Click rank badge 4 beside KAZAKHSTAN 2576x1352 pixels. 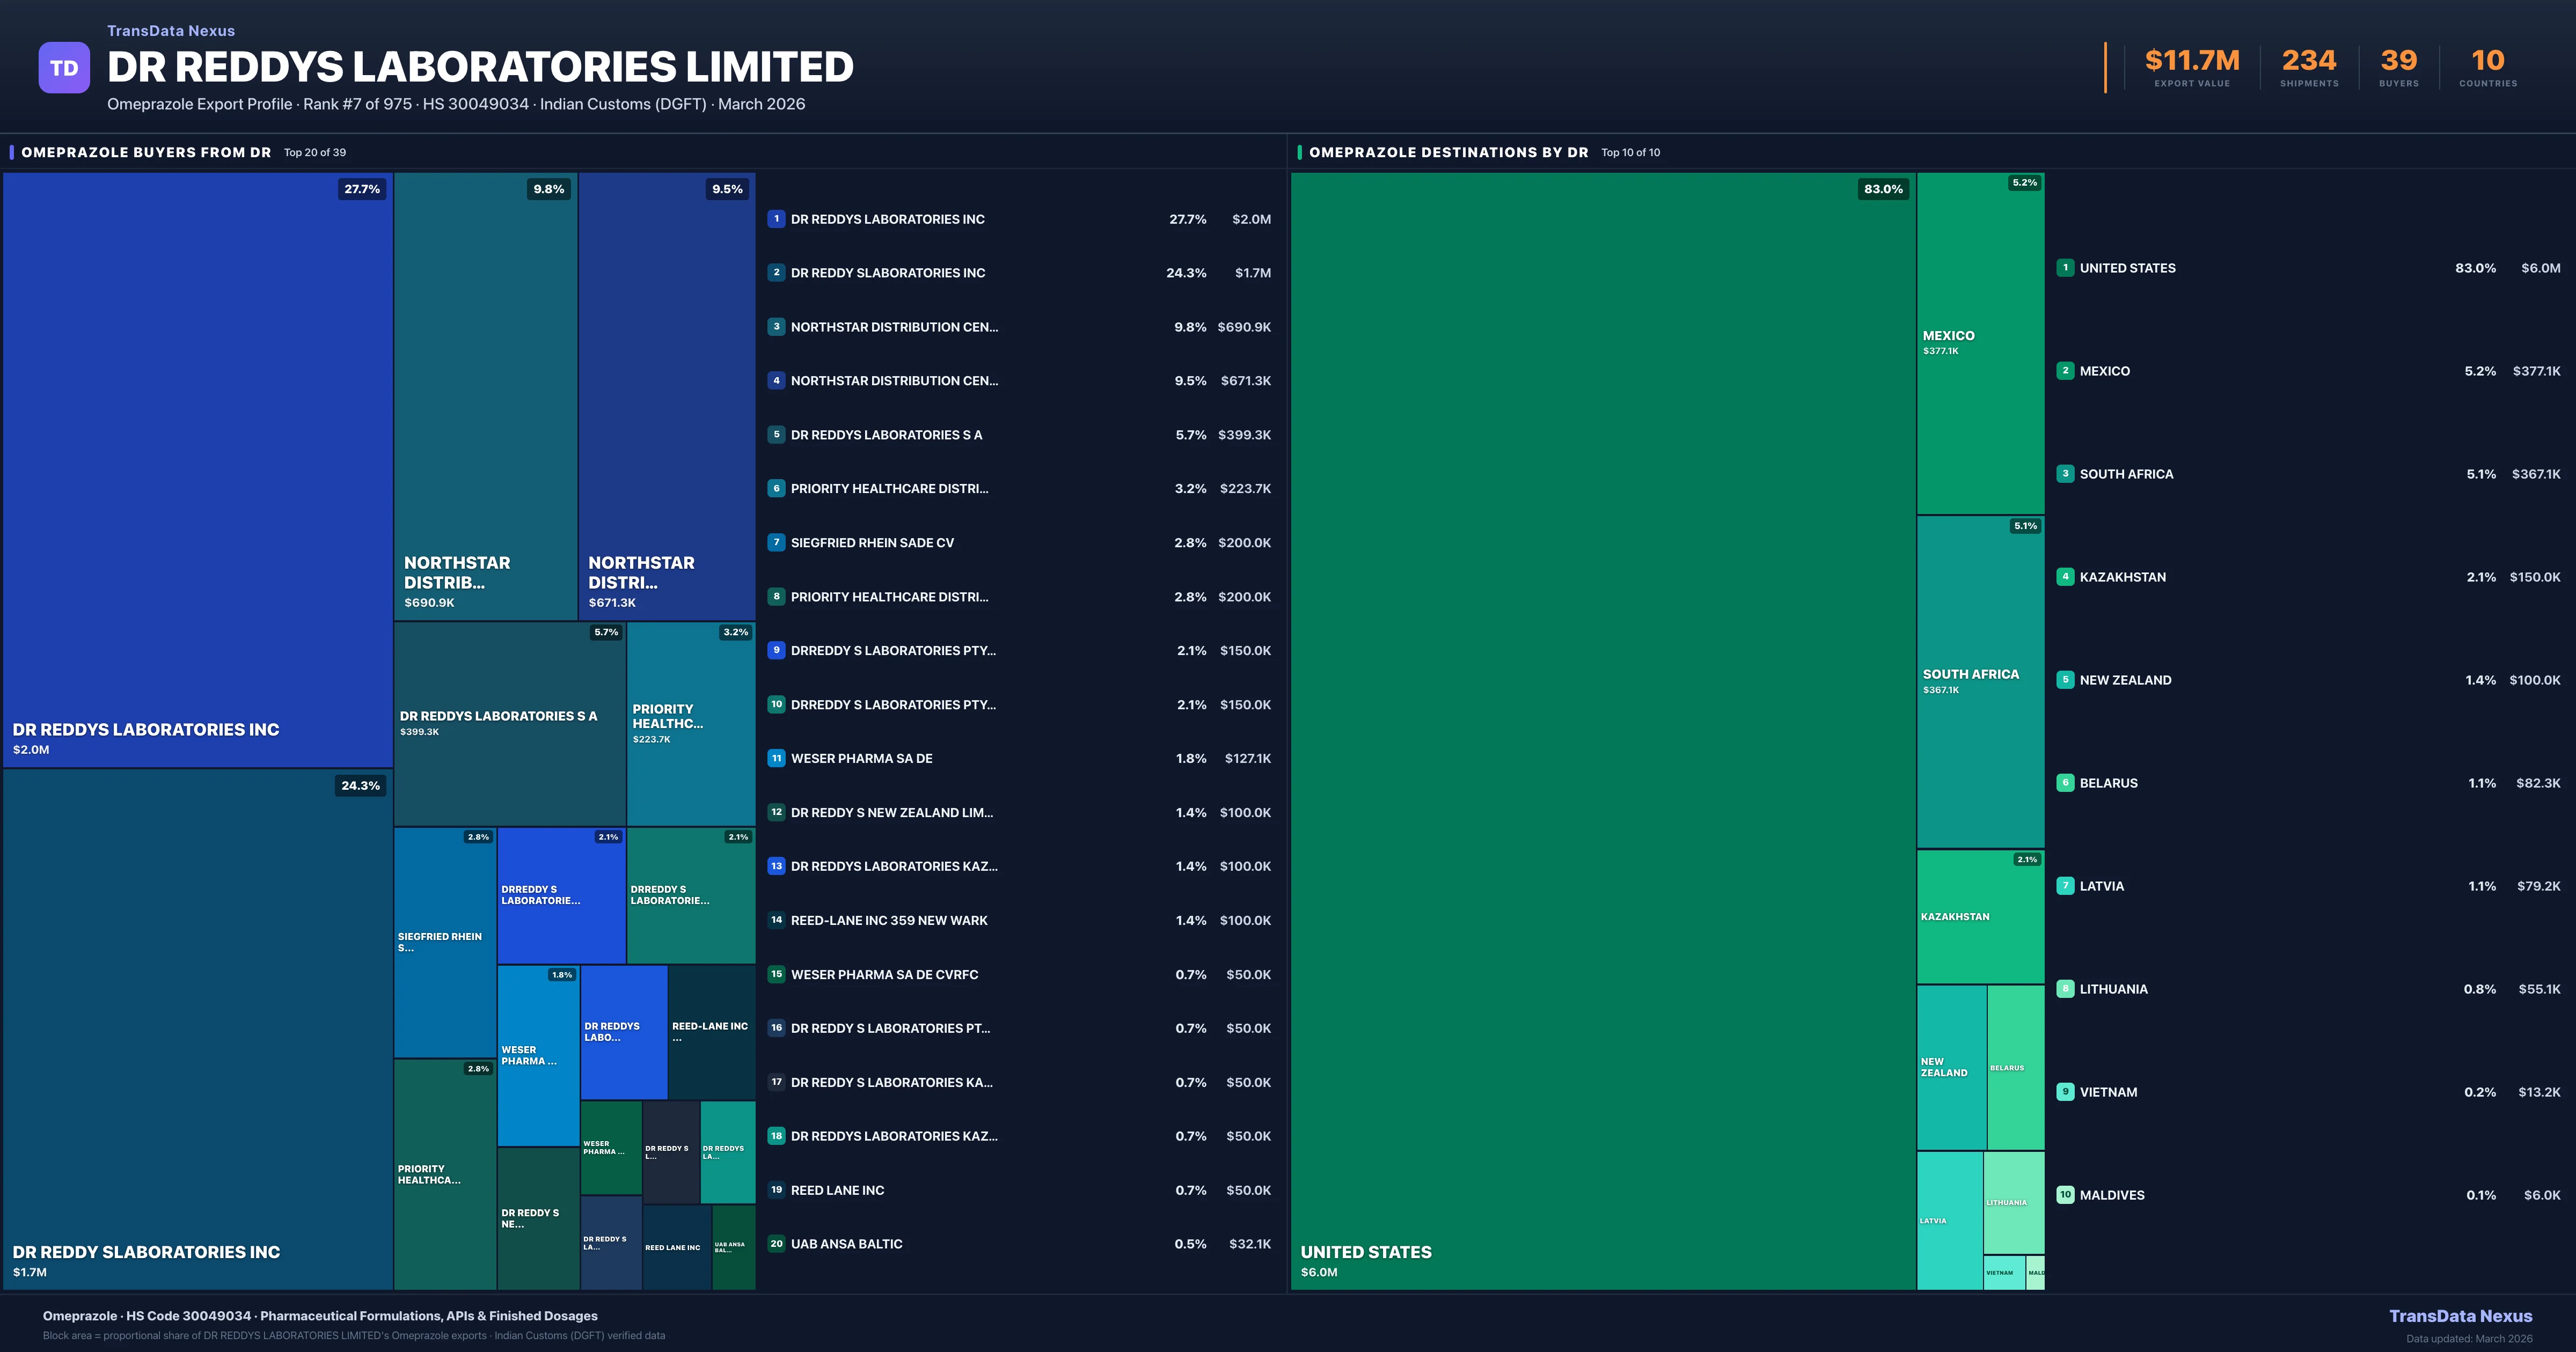pos(2065,577)
